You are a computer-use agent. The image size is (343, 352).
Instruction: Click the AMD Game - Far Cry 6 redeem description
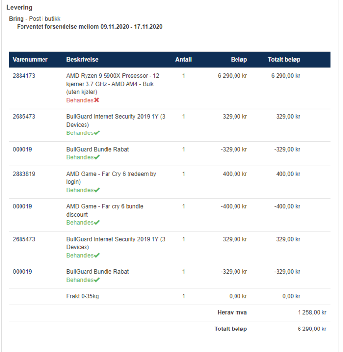[111, 177]
